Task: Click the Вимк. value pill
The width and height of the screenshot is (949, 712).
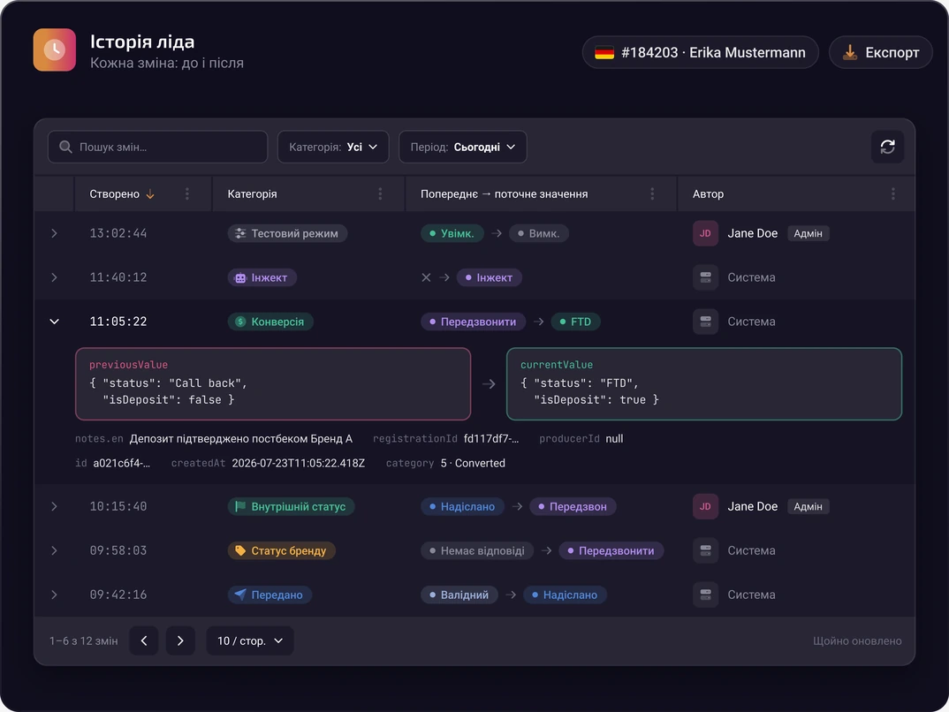Action: tap(539, 233)
